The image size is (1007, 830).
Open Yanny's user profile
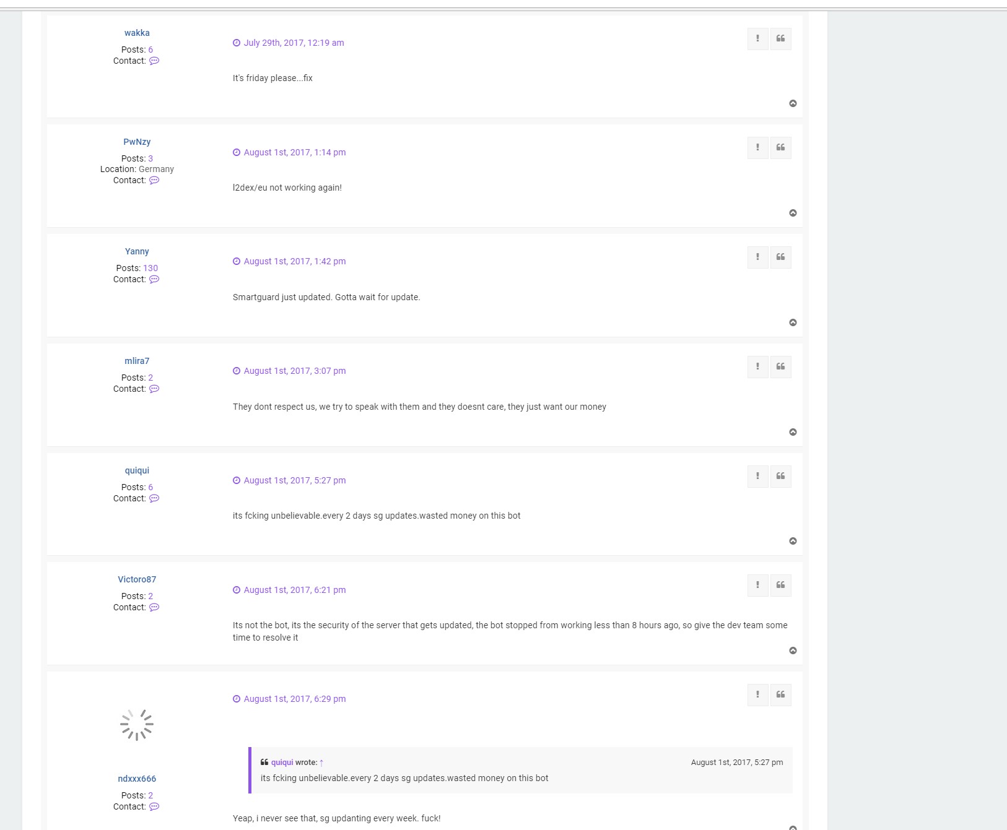click(137, 251)
